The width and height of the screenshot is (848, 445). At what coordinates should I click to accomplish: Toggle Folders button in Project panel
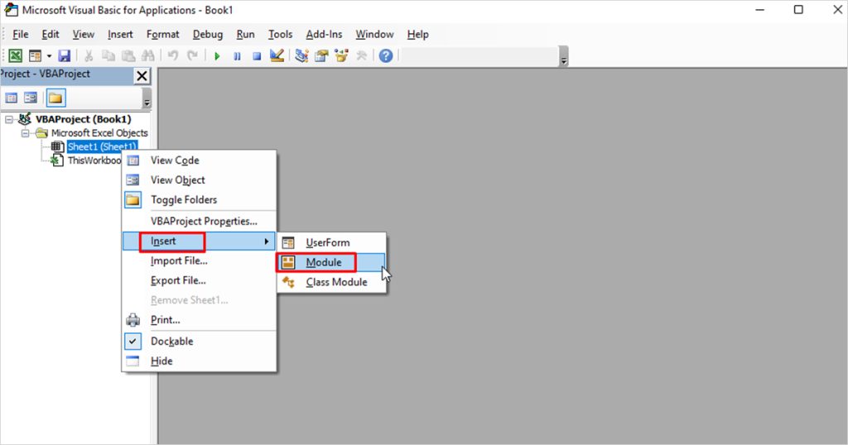pyautogui.click(x=55, y=98)
